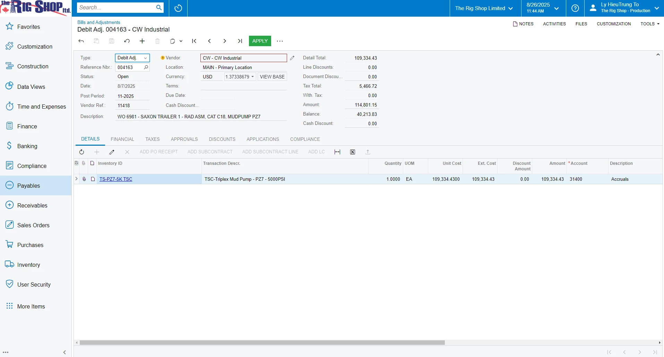Switch to the Discounts tab

pos(222,139)
